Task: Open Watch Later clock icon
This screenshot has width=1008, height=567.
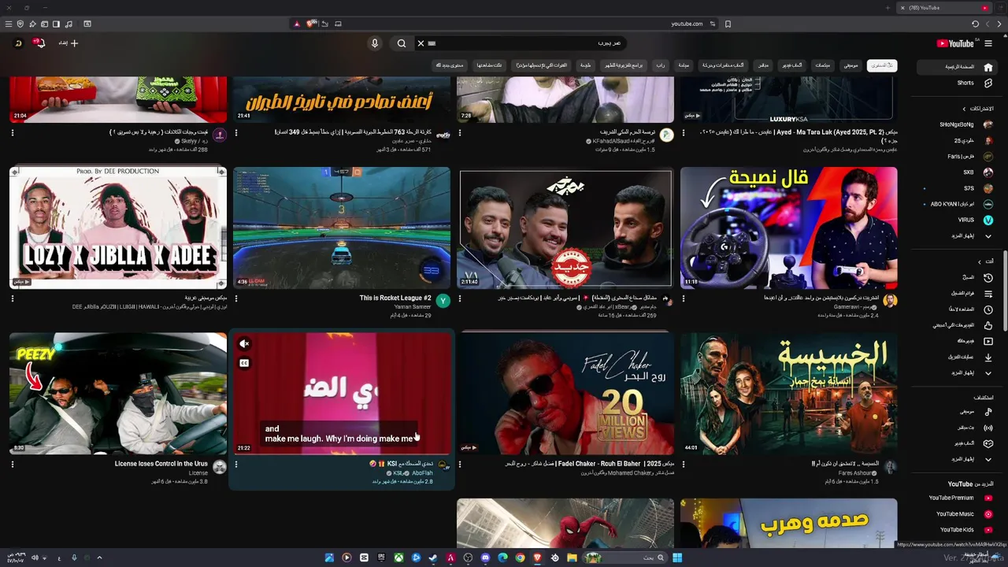Action: 988,309
